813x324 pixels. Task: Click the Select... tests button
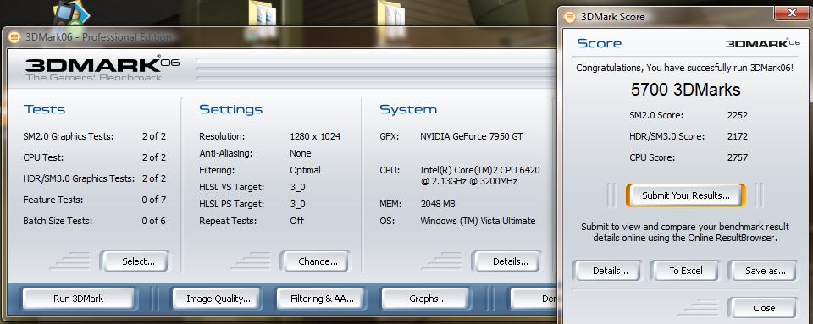coord(135,261)
